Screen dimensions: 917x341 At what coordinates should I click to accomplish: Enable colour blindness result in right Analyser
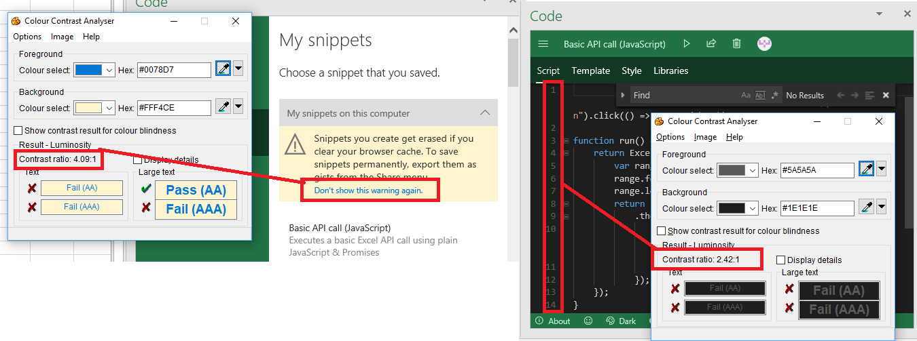(x=662, y=230)
